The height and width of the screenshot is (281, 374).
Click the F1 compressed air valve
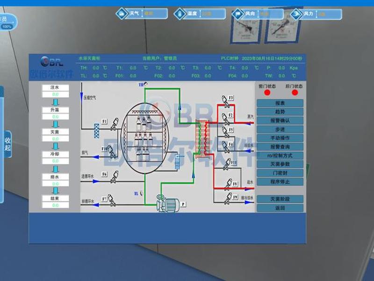(x=115, y=124)
